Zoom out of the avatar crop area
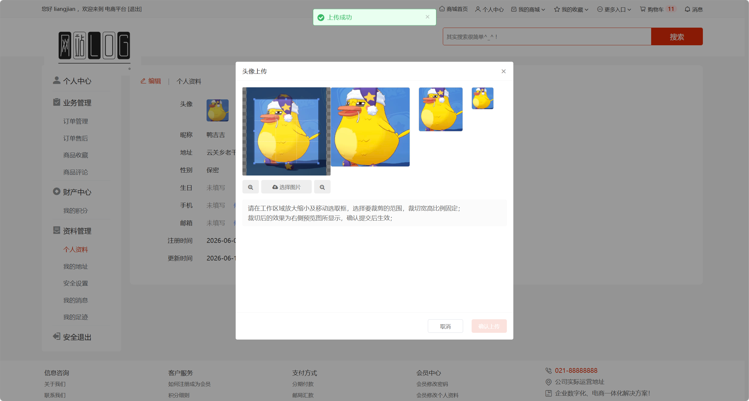Image resolution: width=749 pixels, height=401 pixels. pyautogui.click(x=322, y=187)
